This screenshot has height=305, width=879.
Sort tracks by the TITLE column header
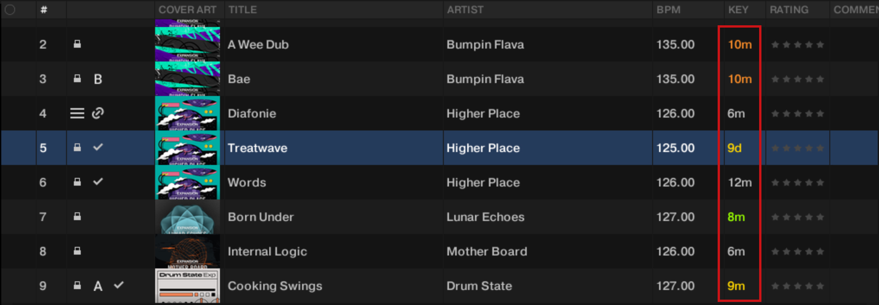(242, 10)
